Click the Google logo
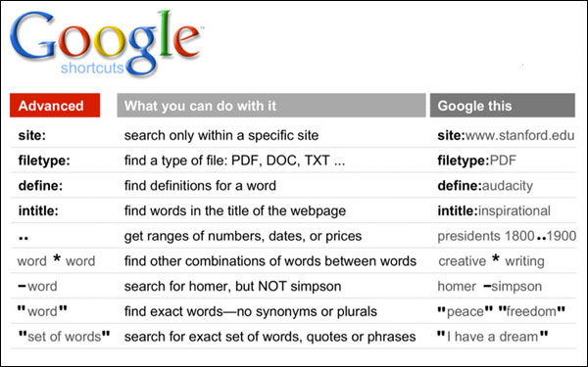This screenshot has height=367, width=588. pyautogui.click(x=106, y=43)
